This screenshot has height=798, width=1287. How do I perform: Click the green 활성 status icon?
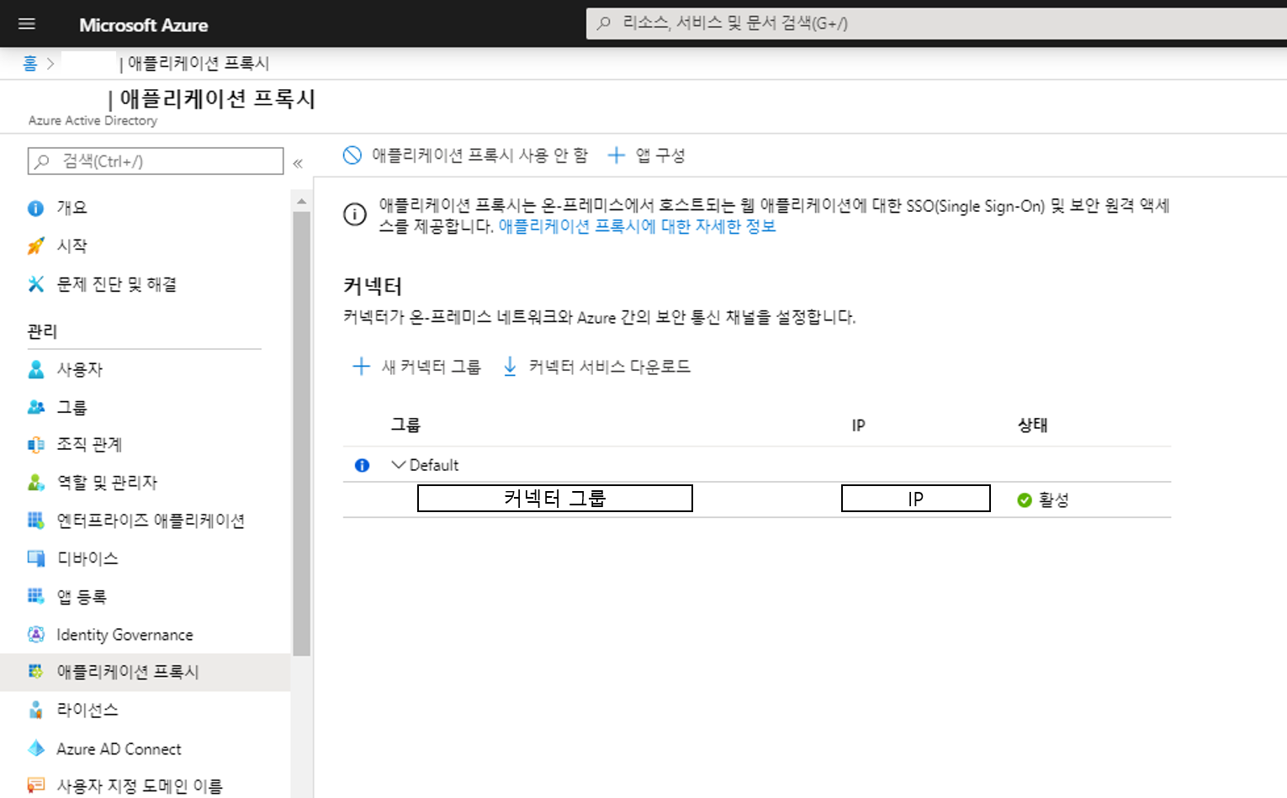[x=1025, y=500]
